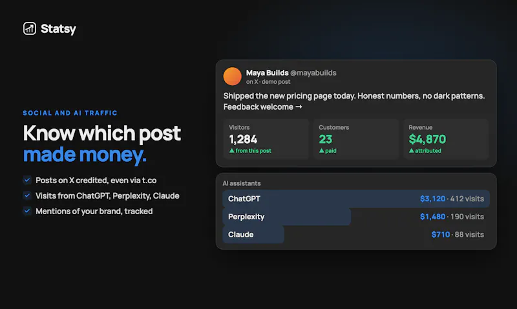Click 'Visits from ChatGPT, Perplexity, Claude' text

point(107,196)
